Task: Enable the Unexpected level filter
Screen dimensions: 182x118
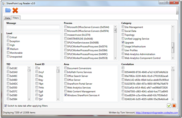Action: [8, 56]
